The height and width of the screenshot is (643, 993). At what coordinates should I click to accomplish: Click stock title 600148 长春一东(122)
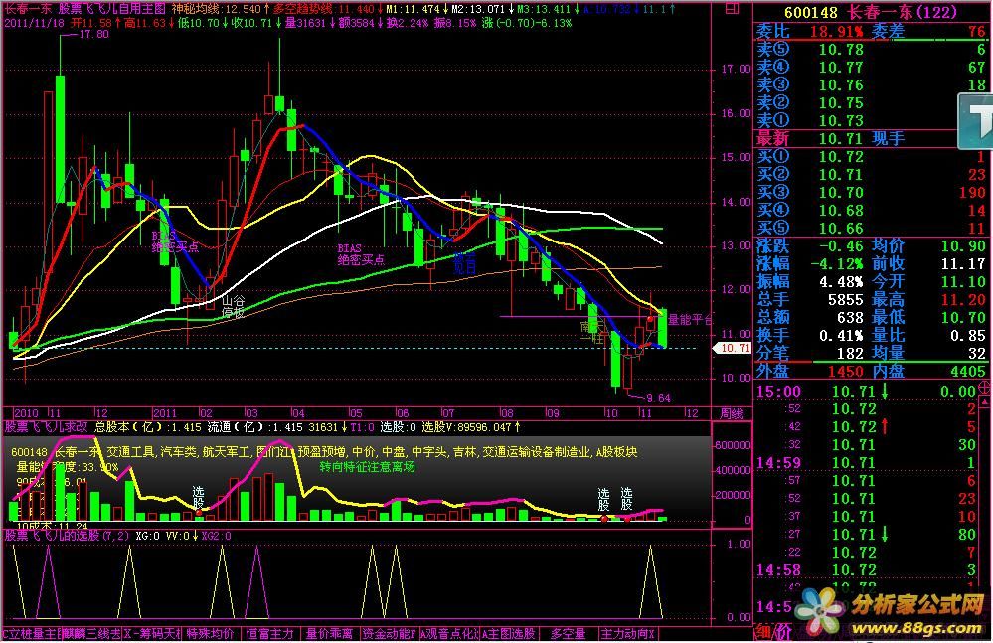(871, 12)
